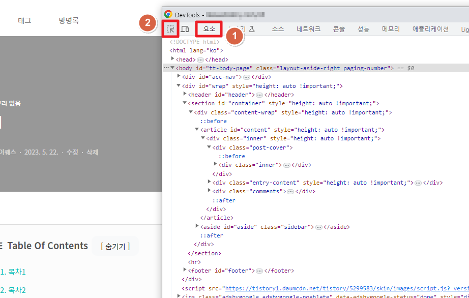The image size is (469, 298).
Task: Collapse the div wrap node
Action: point(179,85)
